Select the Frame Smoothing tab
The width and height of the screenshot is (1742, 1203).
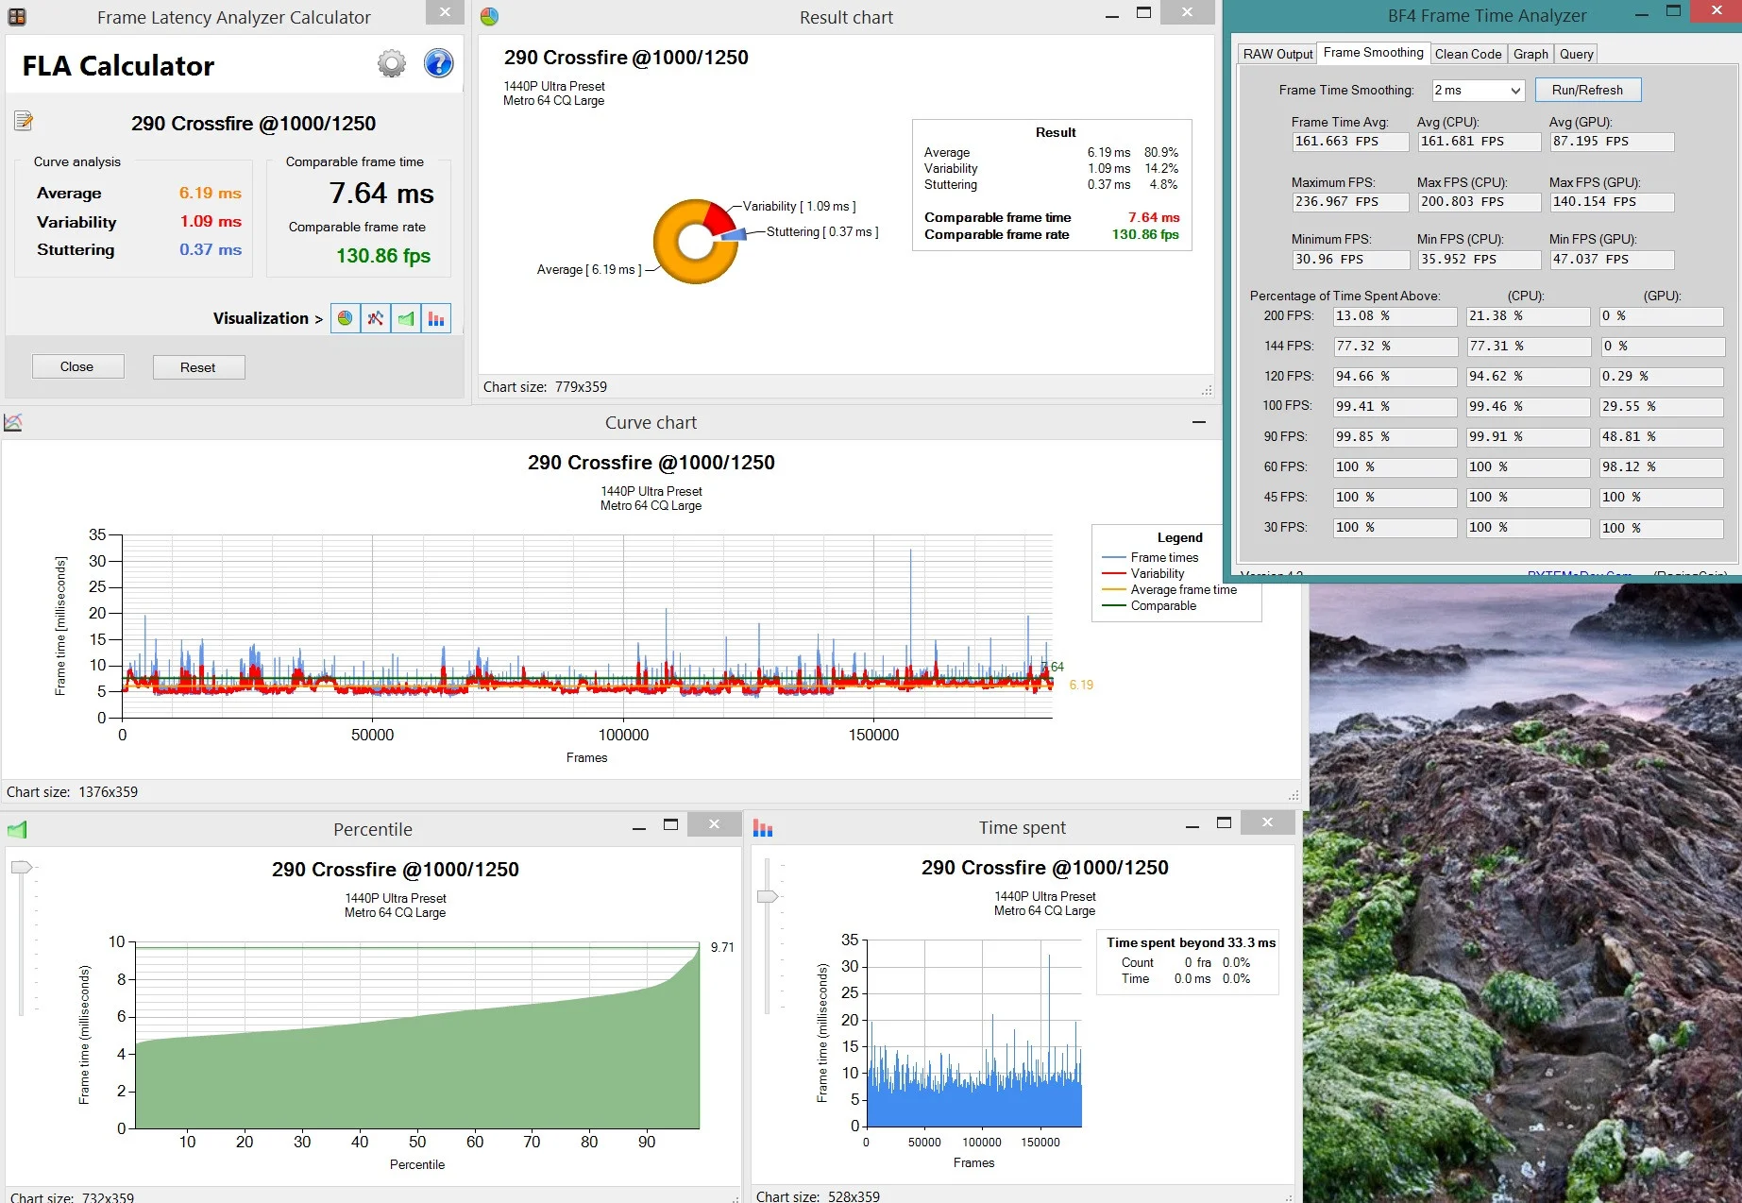1373,53
